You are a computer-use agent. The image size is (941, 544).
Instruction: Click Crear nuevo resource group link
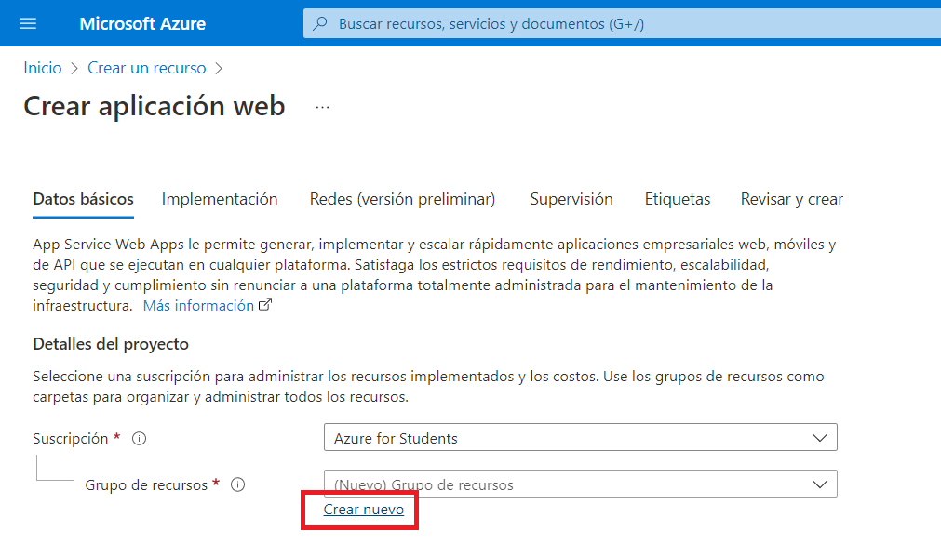tap(364, 510)
